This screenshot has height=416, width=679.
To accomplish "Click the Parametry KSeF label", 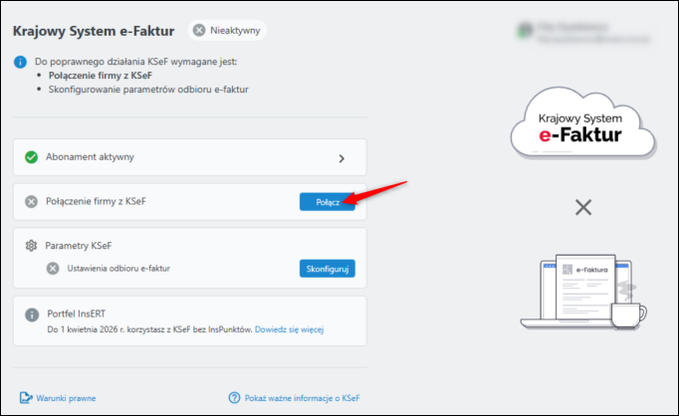I will [x=79, y=246].
